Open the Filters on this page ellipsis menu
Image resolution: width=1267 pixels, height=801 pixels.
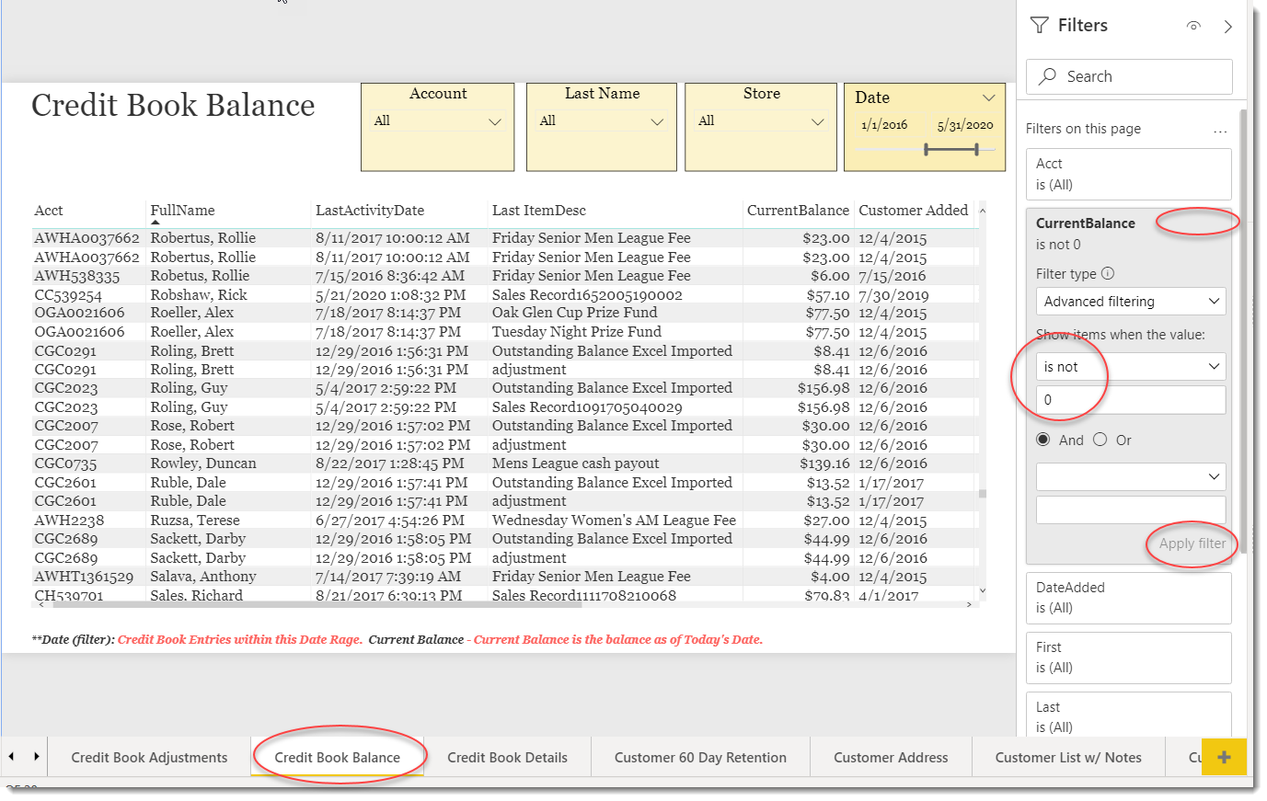pos(1220,131)
